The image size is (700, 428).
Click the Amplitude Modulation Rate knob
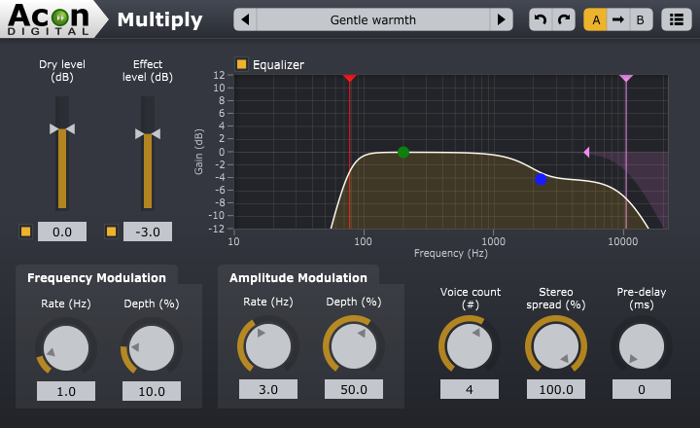click(268, 346)
